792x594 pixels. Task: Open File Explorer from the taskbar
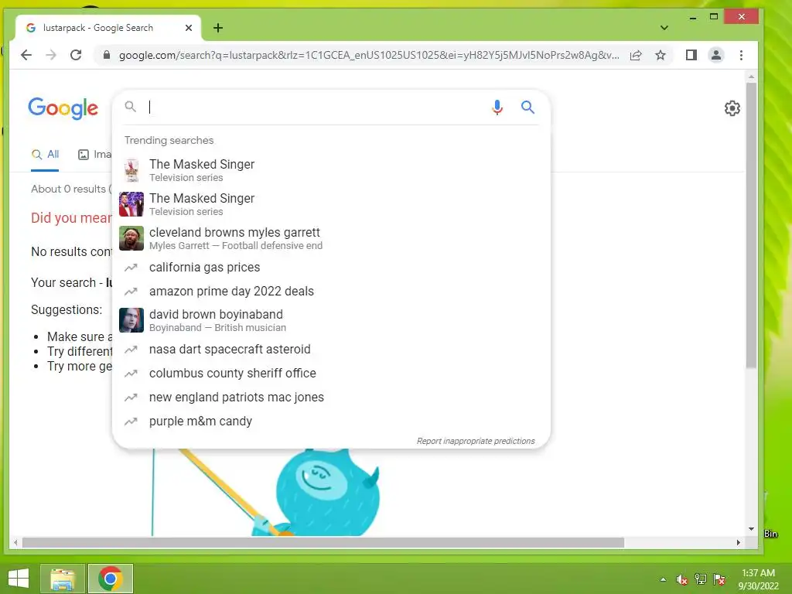click(62, 579)
